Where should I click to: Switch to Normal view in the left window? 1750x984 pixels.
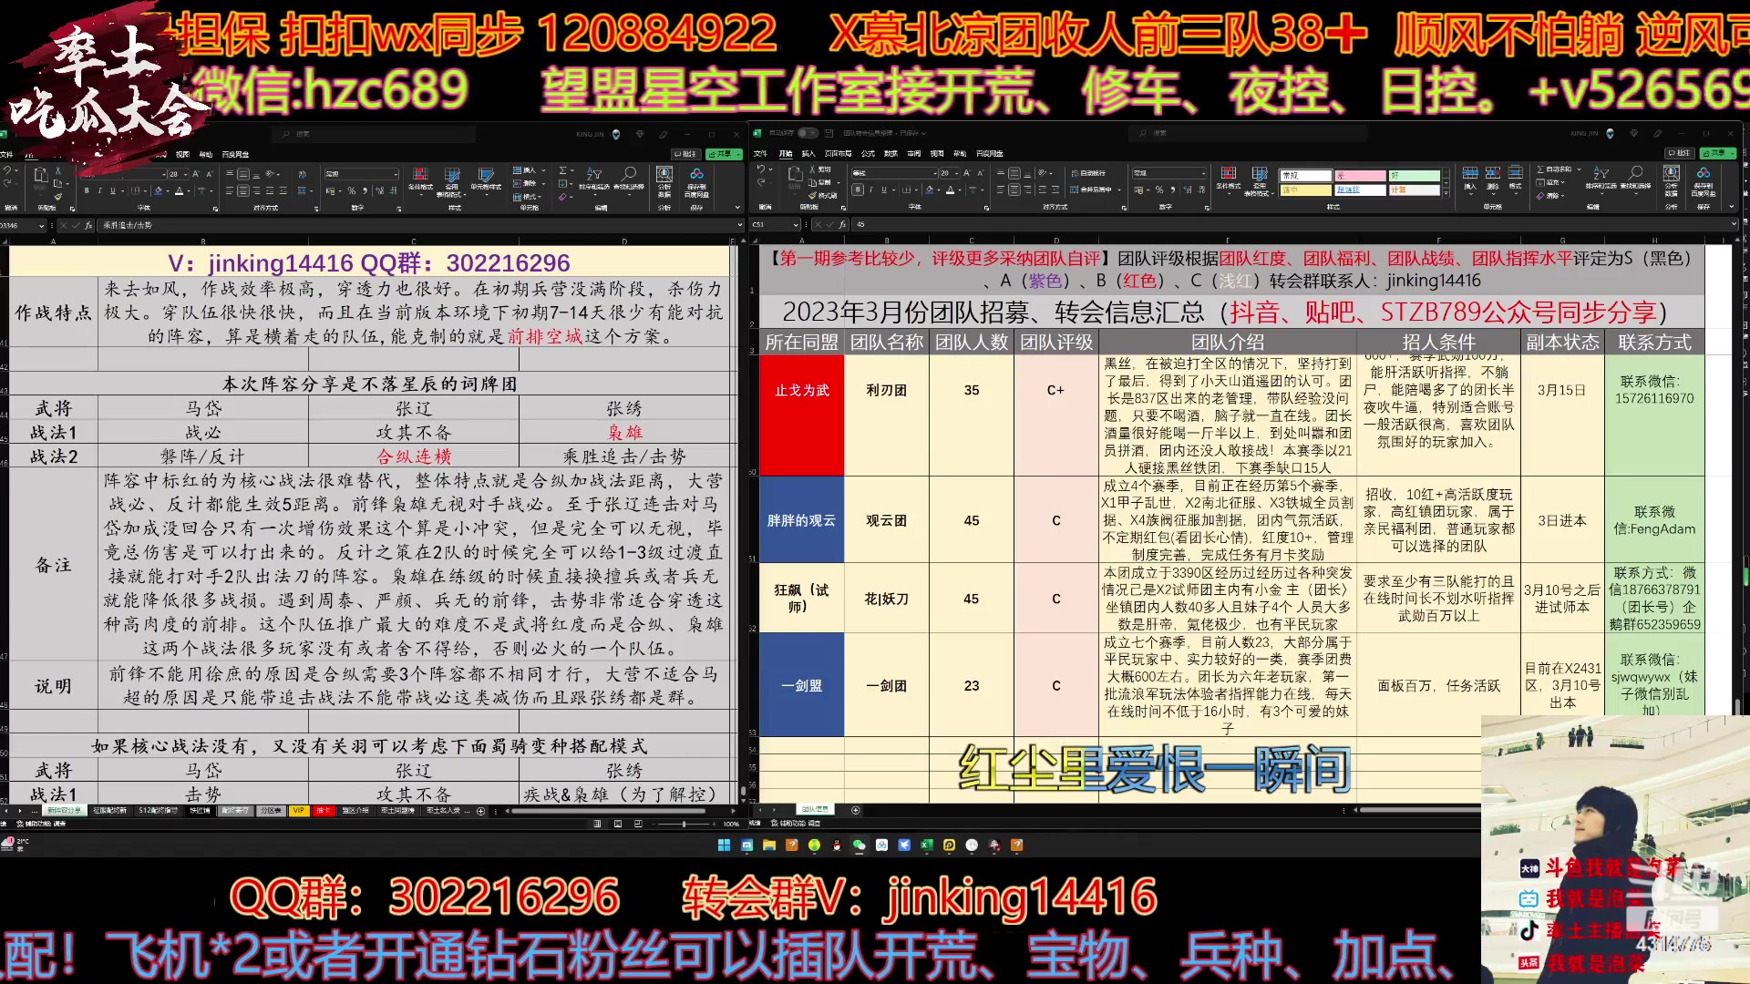[598, 824]
